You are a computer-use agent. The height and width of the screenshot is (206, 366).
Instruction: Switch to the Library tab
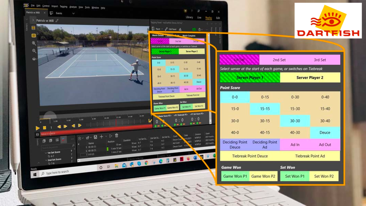pyautogui.click(x=189, y=17)
